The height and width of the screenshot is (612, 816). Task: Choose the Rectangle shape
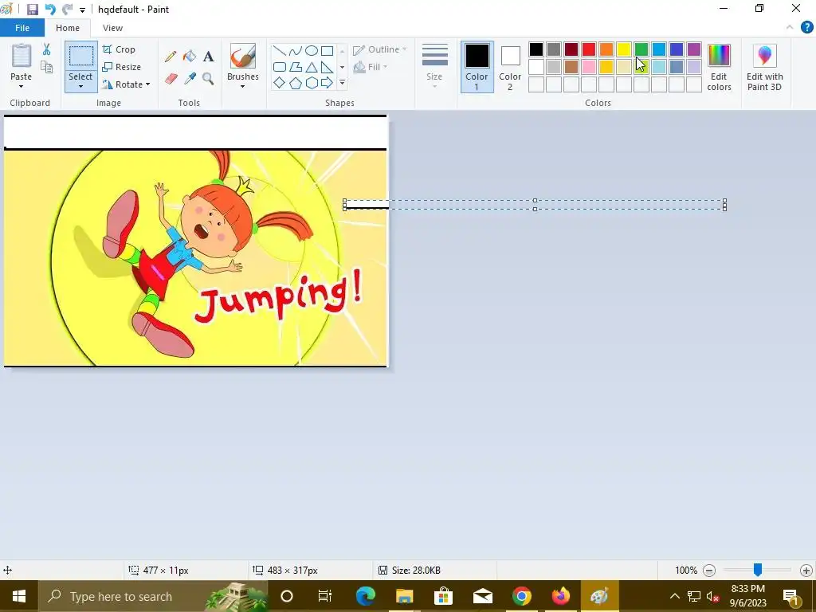pyautogui.click(x=327, y=51)
